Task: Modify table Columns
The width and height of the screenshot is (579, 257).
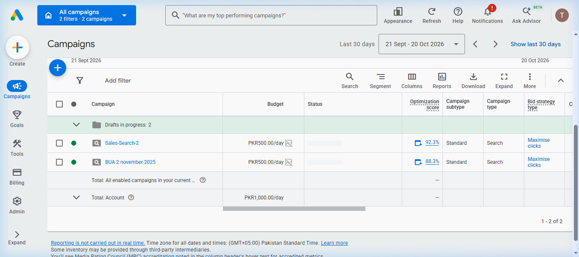Action: (x=412, y=80)
